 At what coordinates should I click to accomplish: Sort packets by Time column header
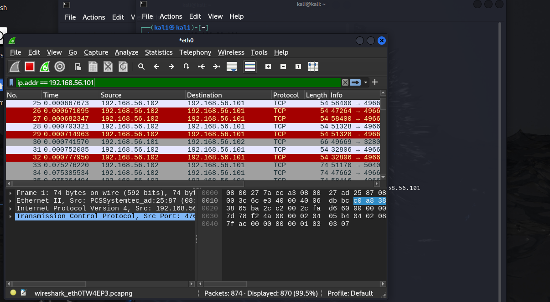[x=70, y=95]
